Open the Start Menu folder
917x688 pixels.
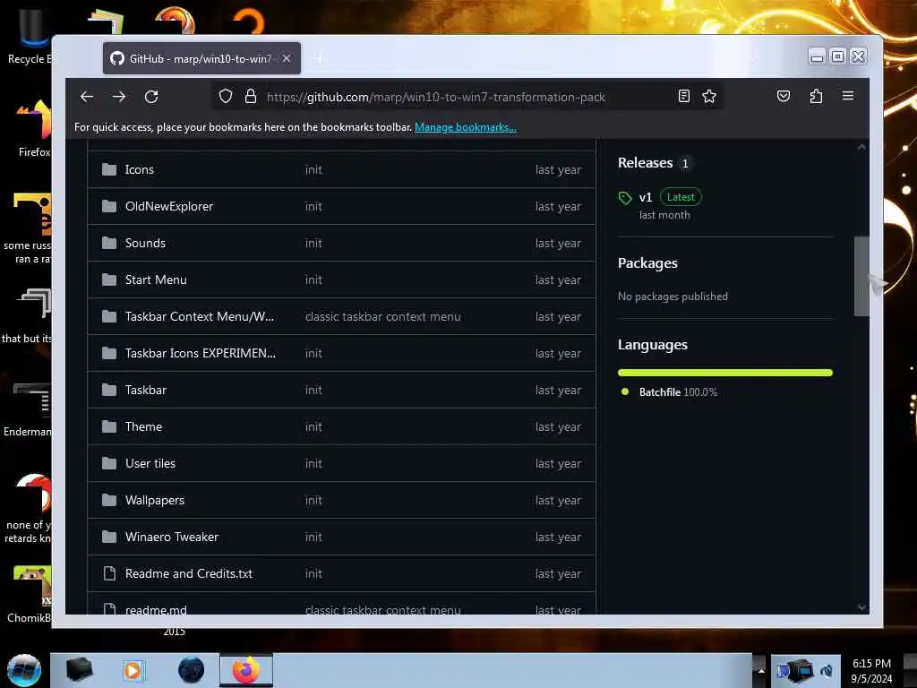coord(156,280)
